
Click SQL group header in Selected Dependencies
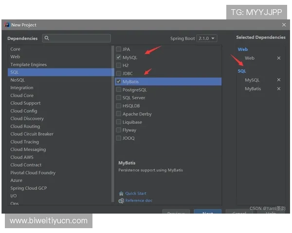242,71
